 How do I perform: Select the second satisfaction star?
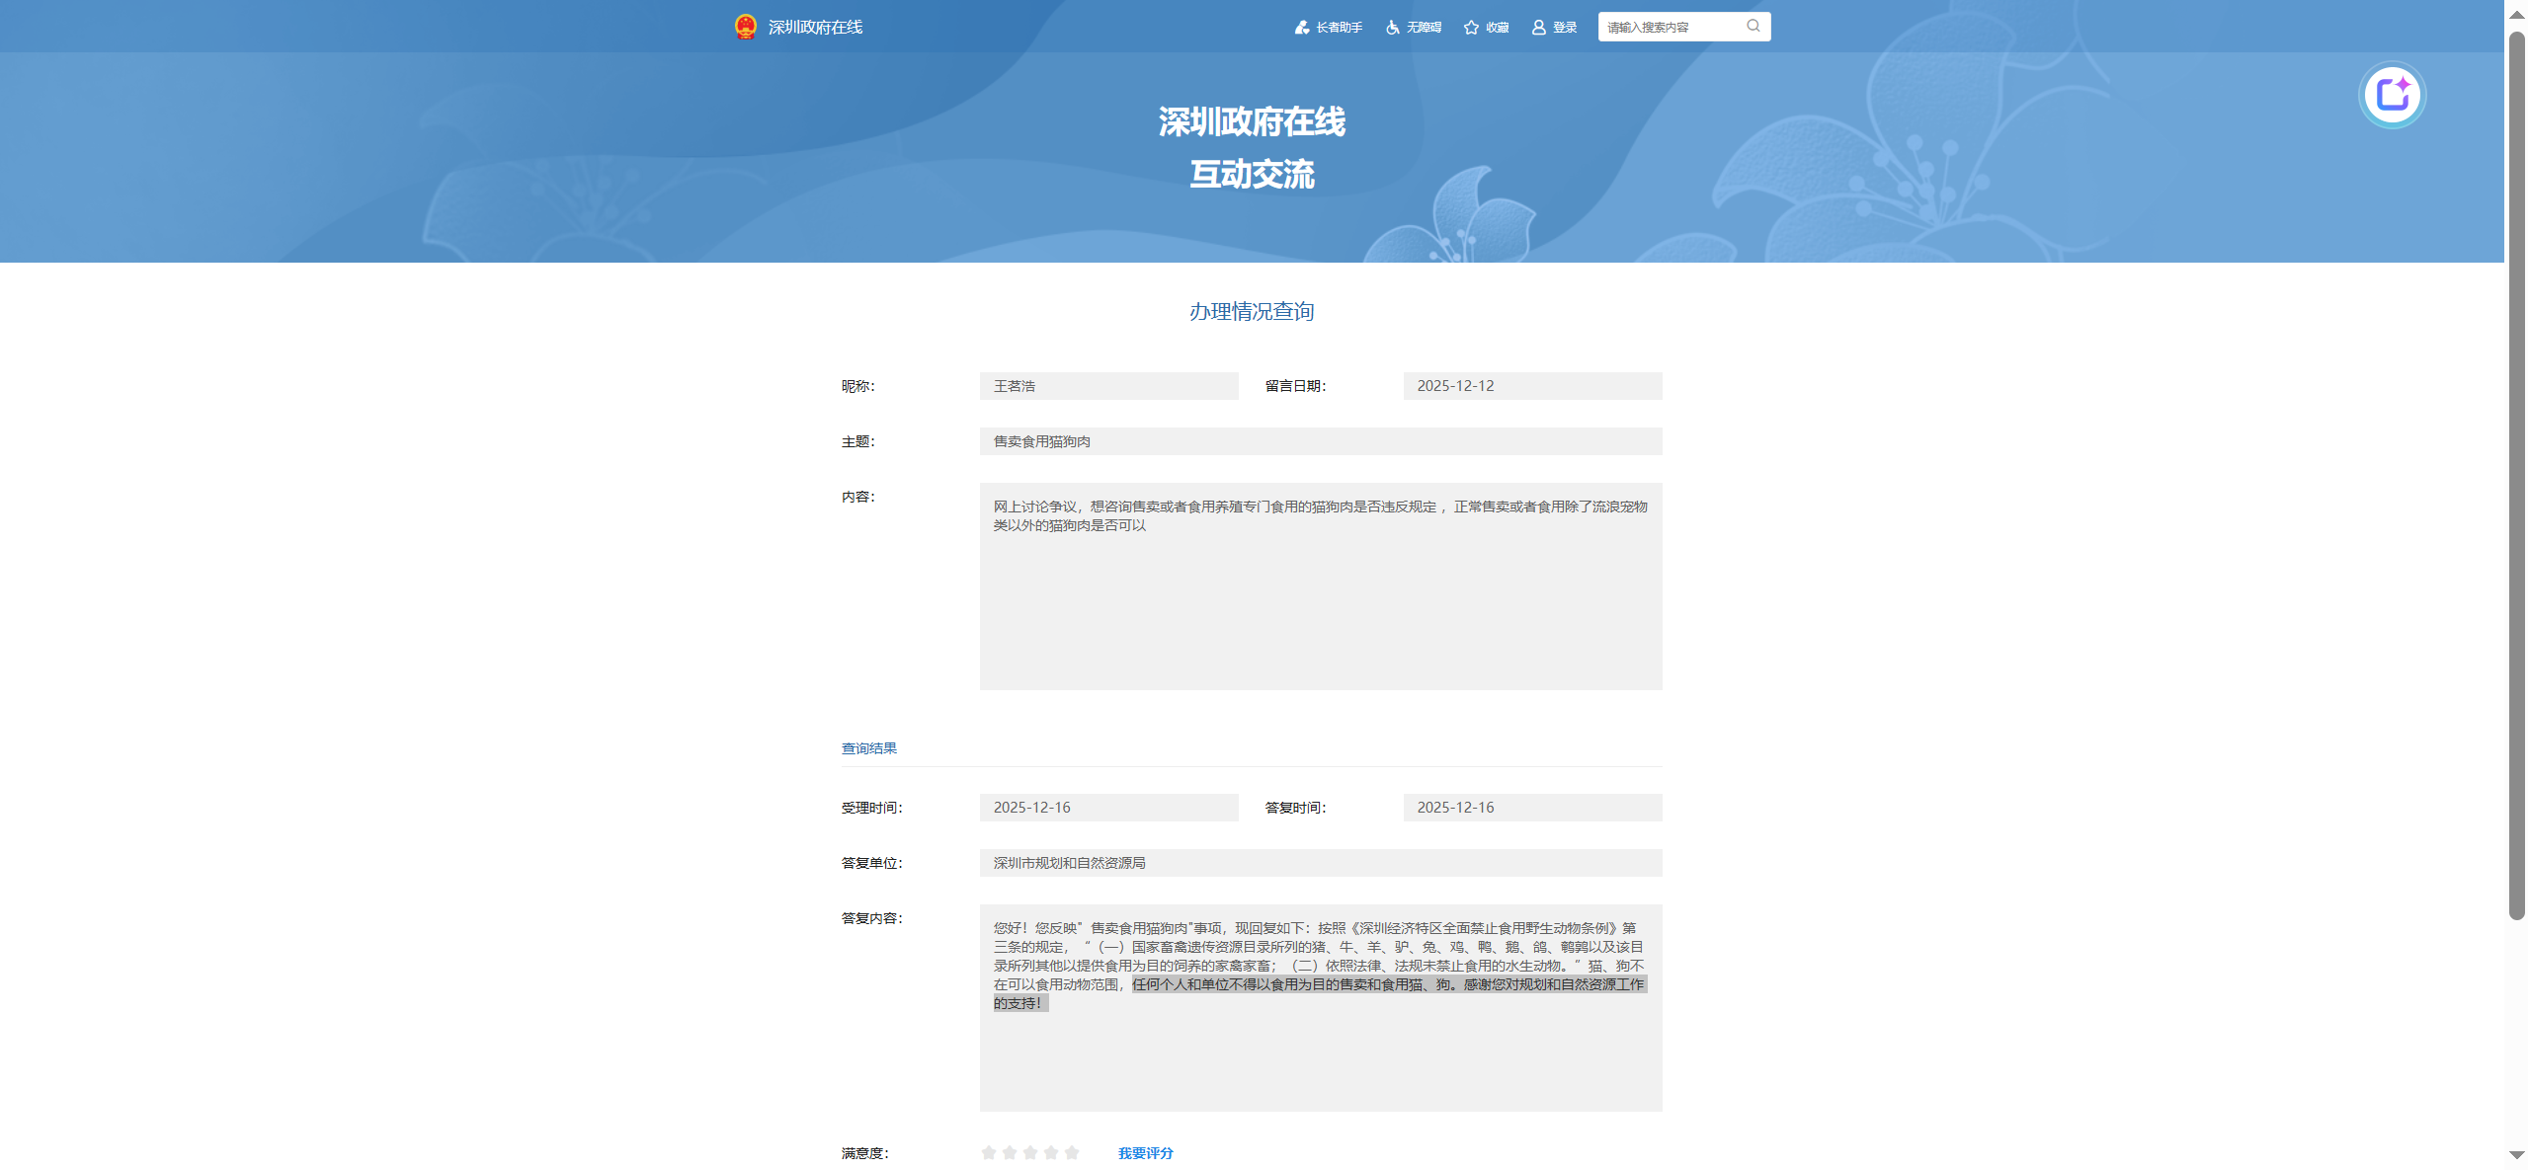(1010, 1152)
